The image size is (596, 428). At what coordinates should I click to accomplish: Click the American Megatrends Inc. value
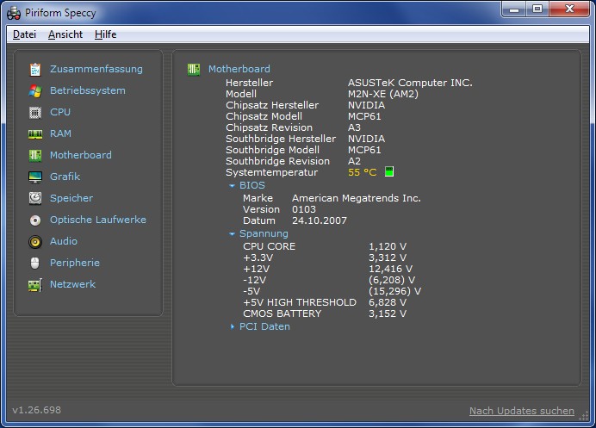357,198
